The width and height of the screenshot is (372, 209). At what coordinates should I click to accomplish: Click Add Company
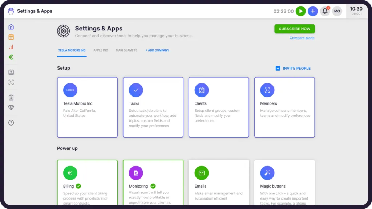coord(157,50)
